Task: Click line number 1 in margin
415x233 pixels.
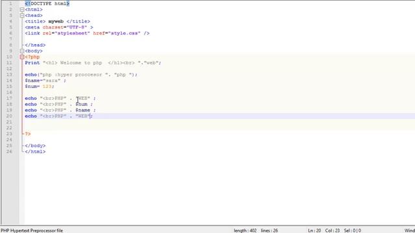Action: [10, 4]
